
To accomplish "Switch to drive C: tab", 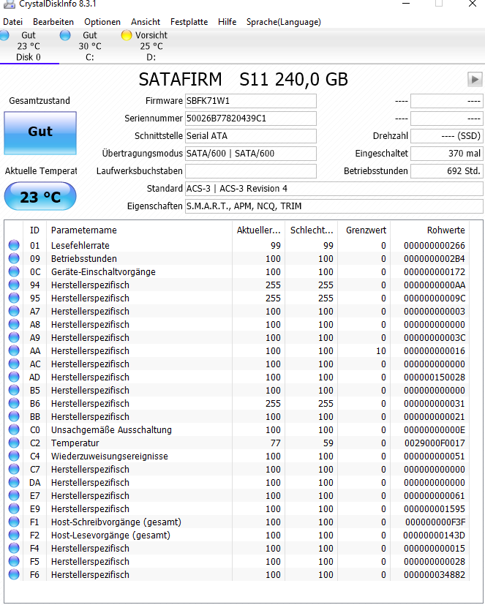I will tap(89, 46).
